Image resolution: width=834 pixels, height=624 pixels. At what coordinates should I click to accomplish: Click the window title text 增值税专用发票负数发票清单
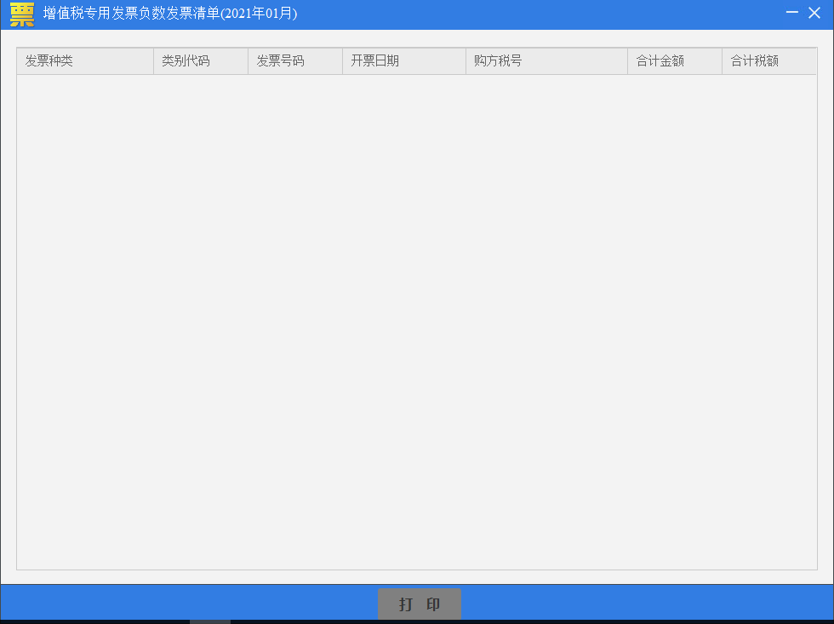pyautogui.click(x=170, y=14)
